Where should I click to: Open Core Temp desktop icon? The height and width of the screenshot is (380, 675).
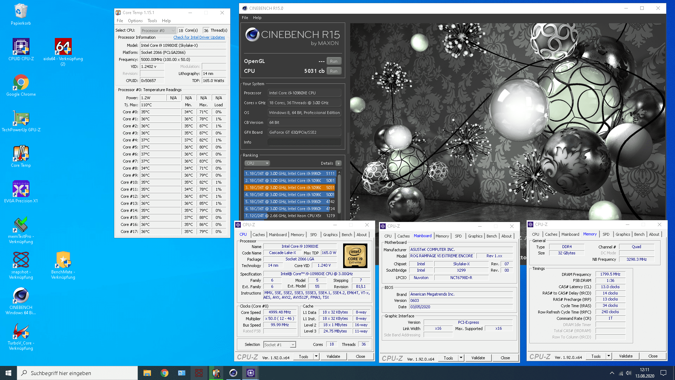point(21,156)
